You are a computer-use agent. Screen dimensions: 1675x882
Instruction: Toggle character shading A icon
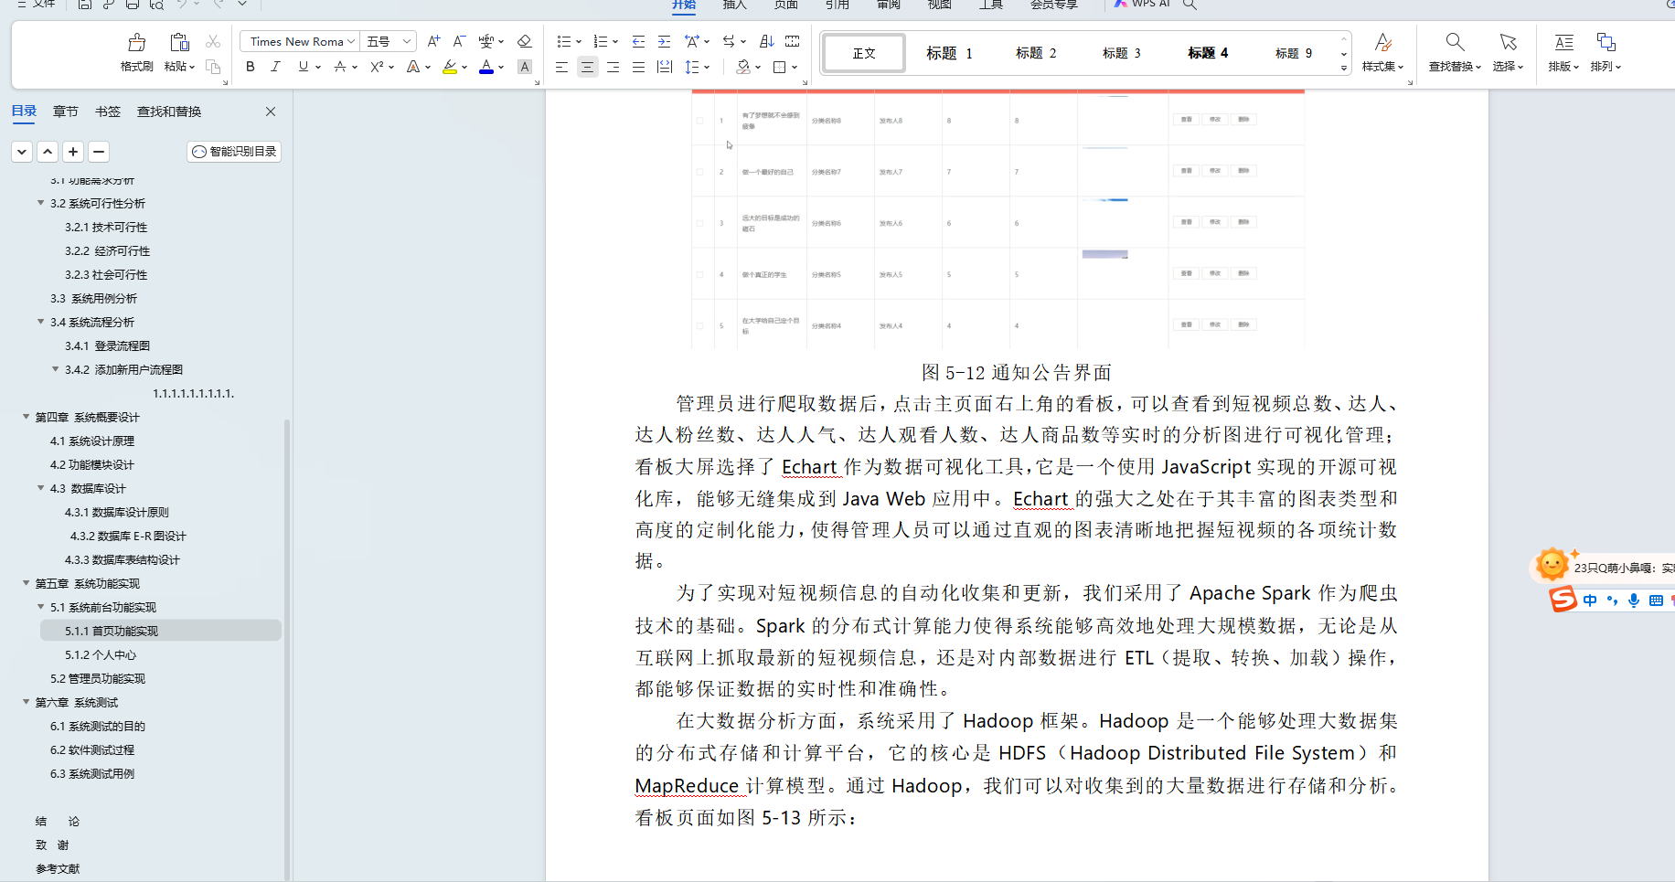524,67
